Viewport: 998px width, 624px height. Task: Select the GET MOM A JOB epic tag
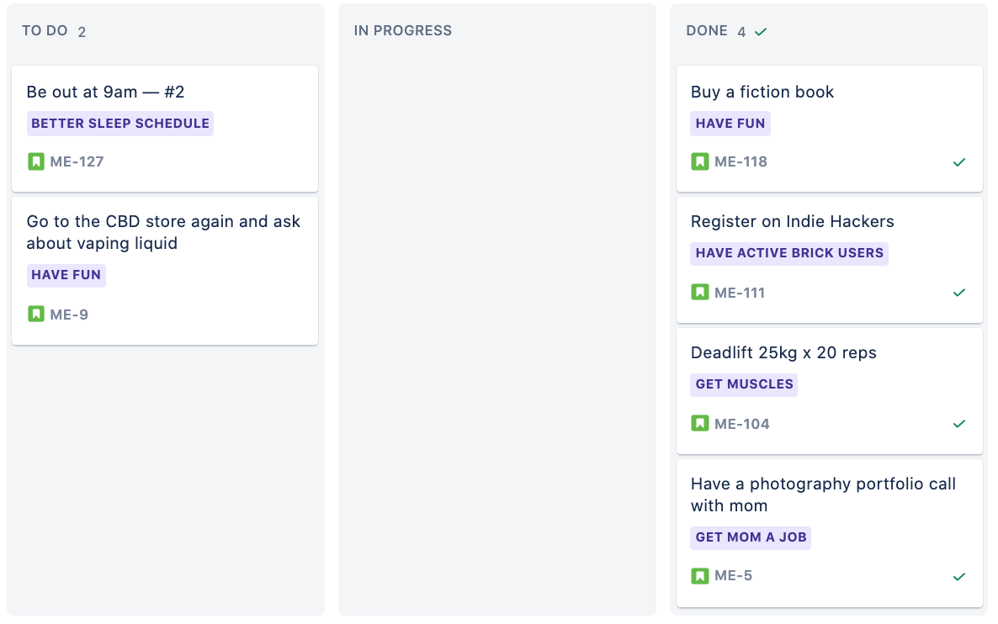pyautogui.click(x=751, y=537)
